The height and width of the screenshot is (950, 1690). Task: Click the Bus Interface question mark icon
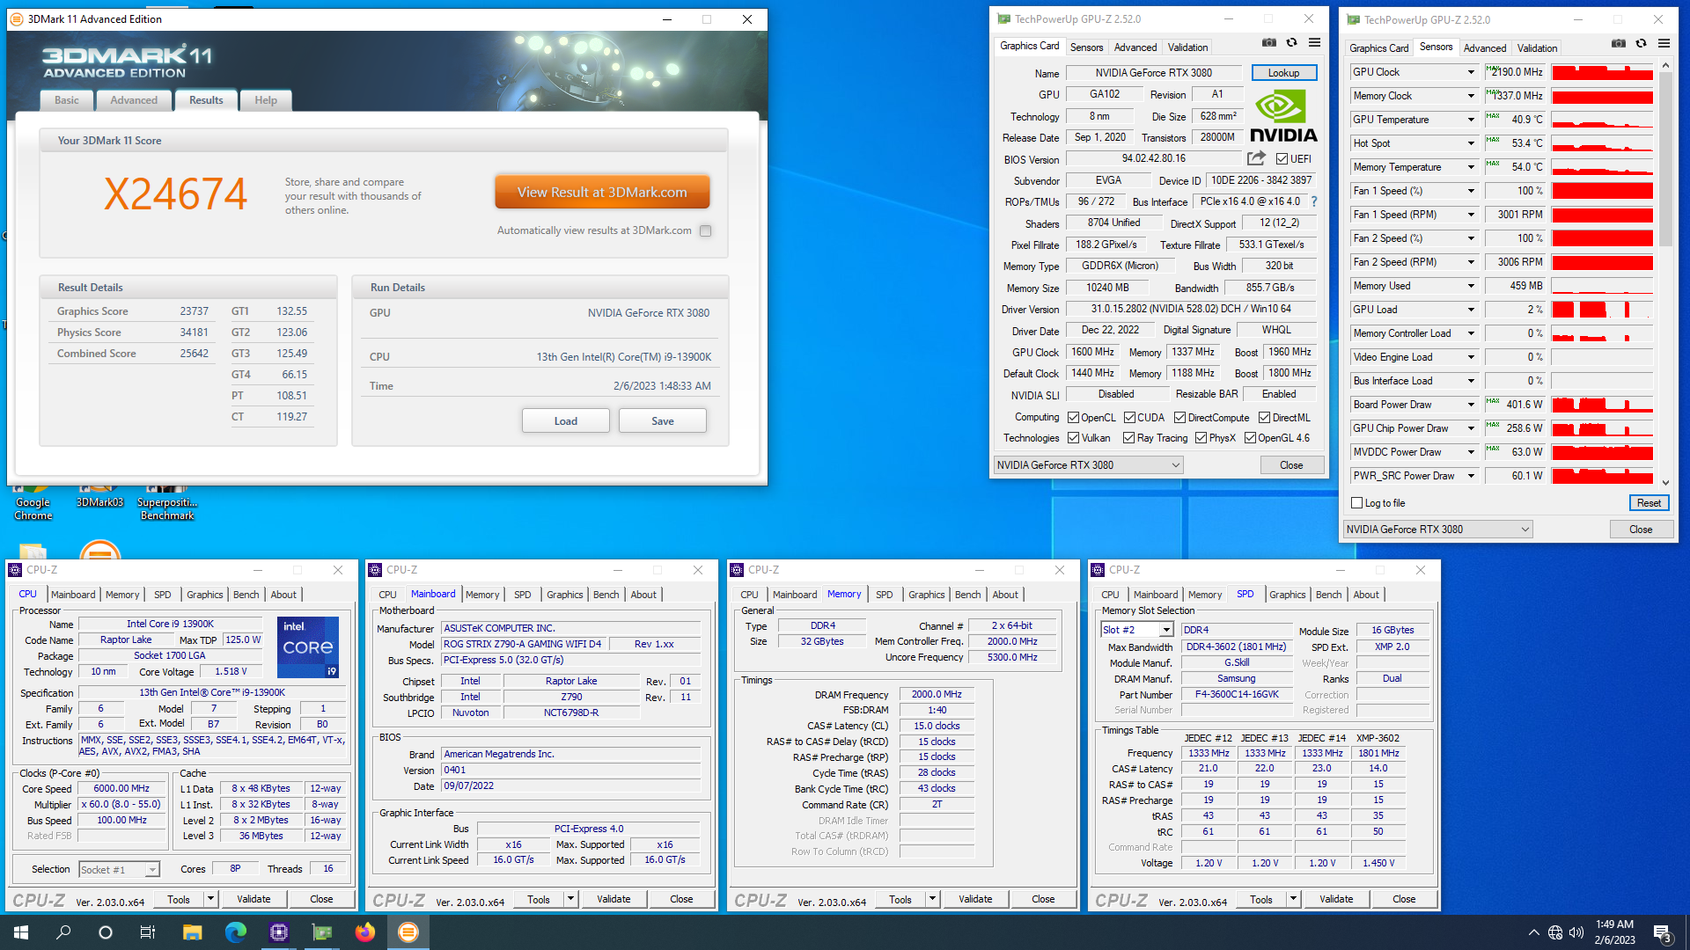click(1313, 201)
